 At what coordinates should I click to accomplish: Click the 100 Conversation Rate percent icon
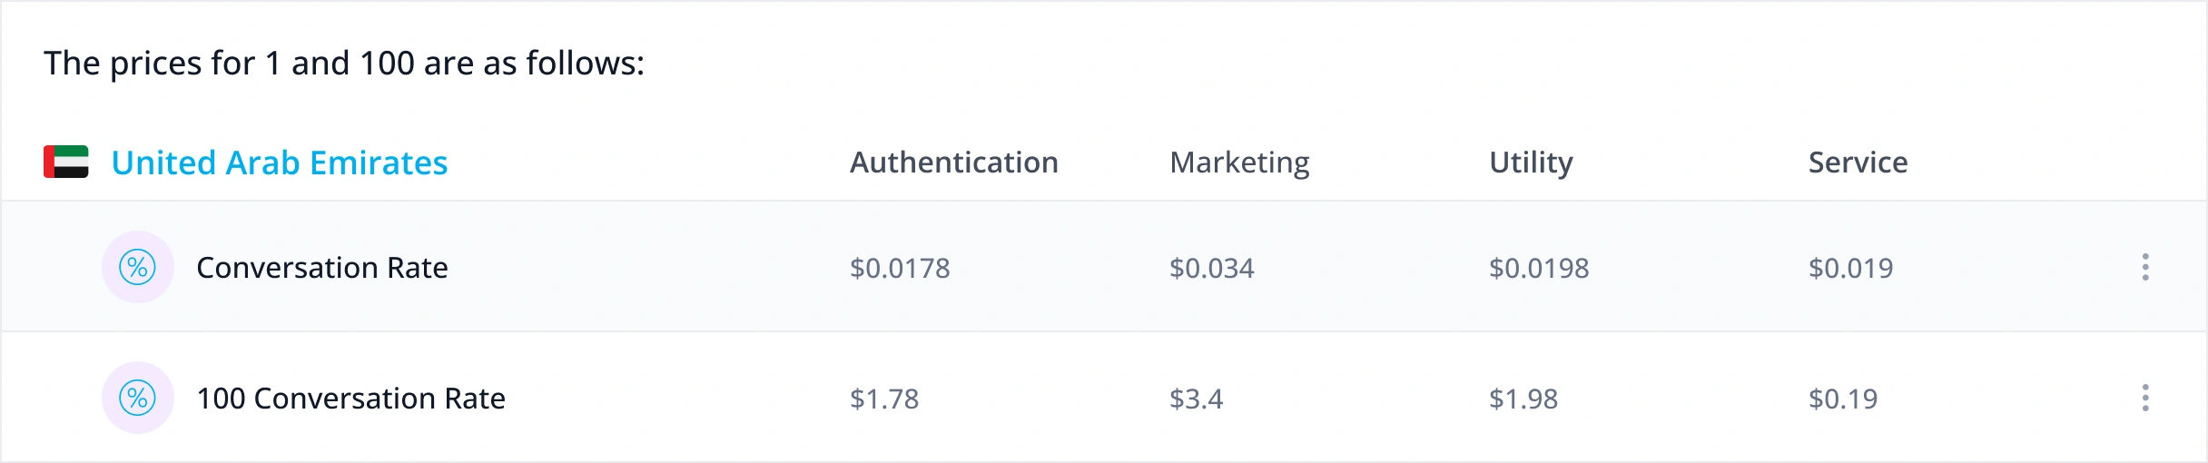[x=138, y=398]
